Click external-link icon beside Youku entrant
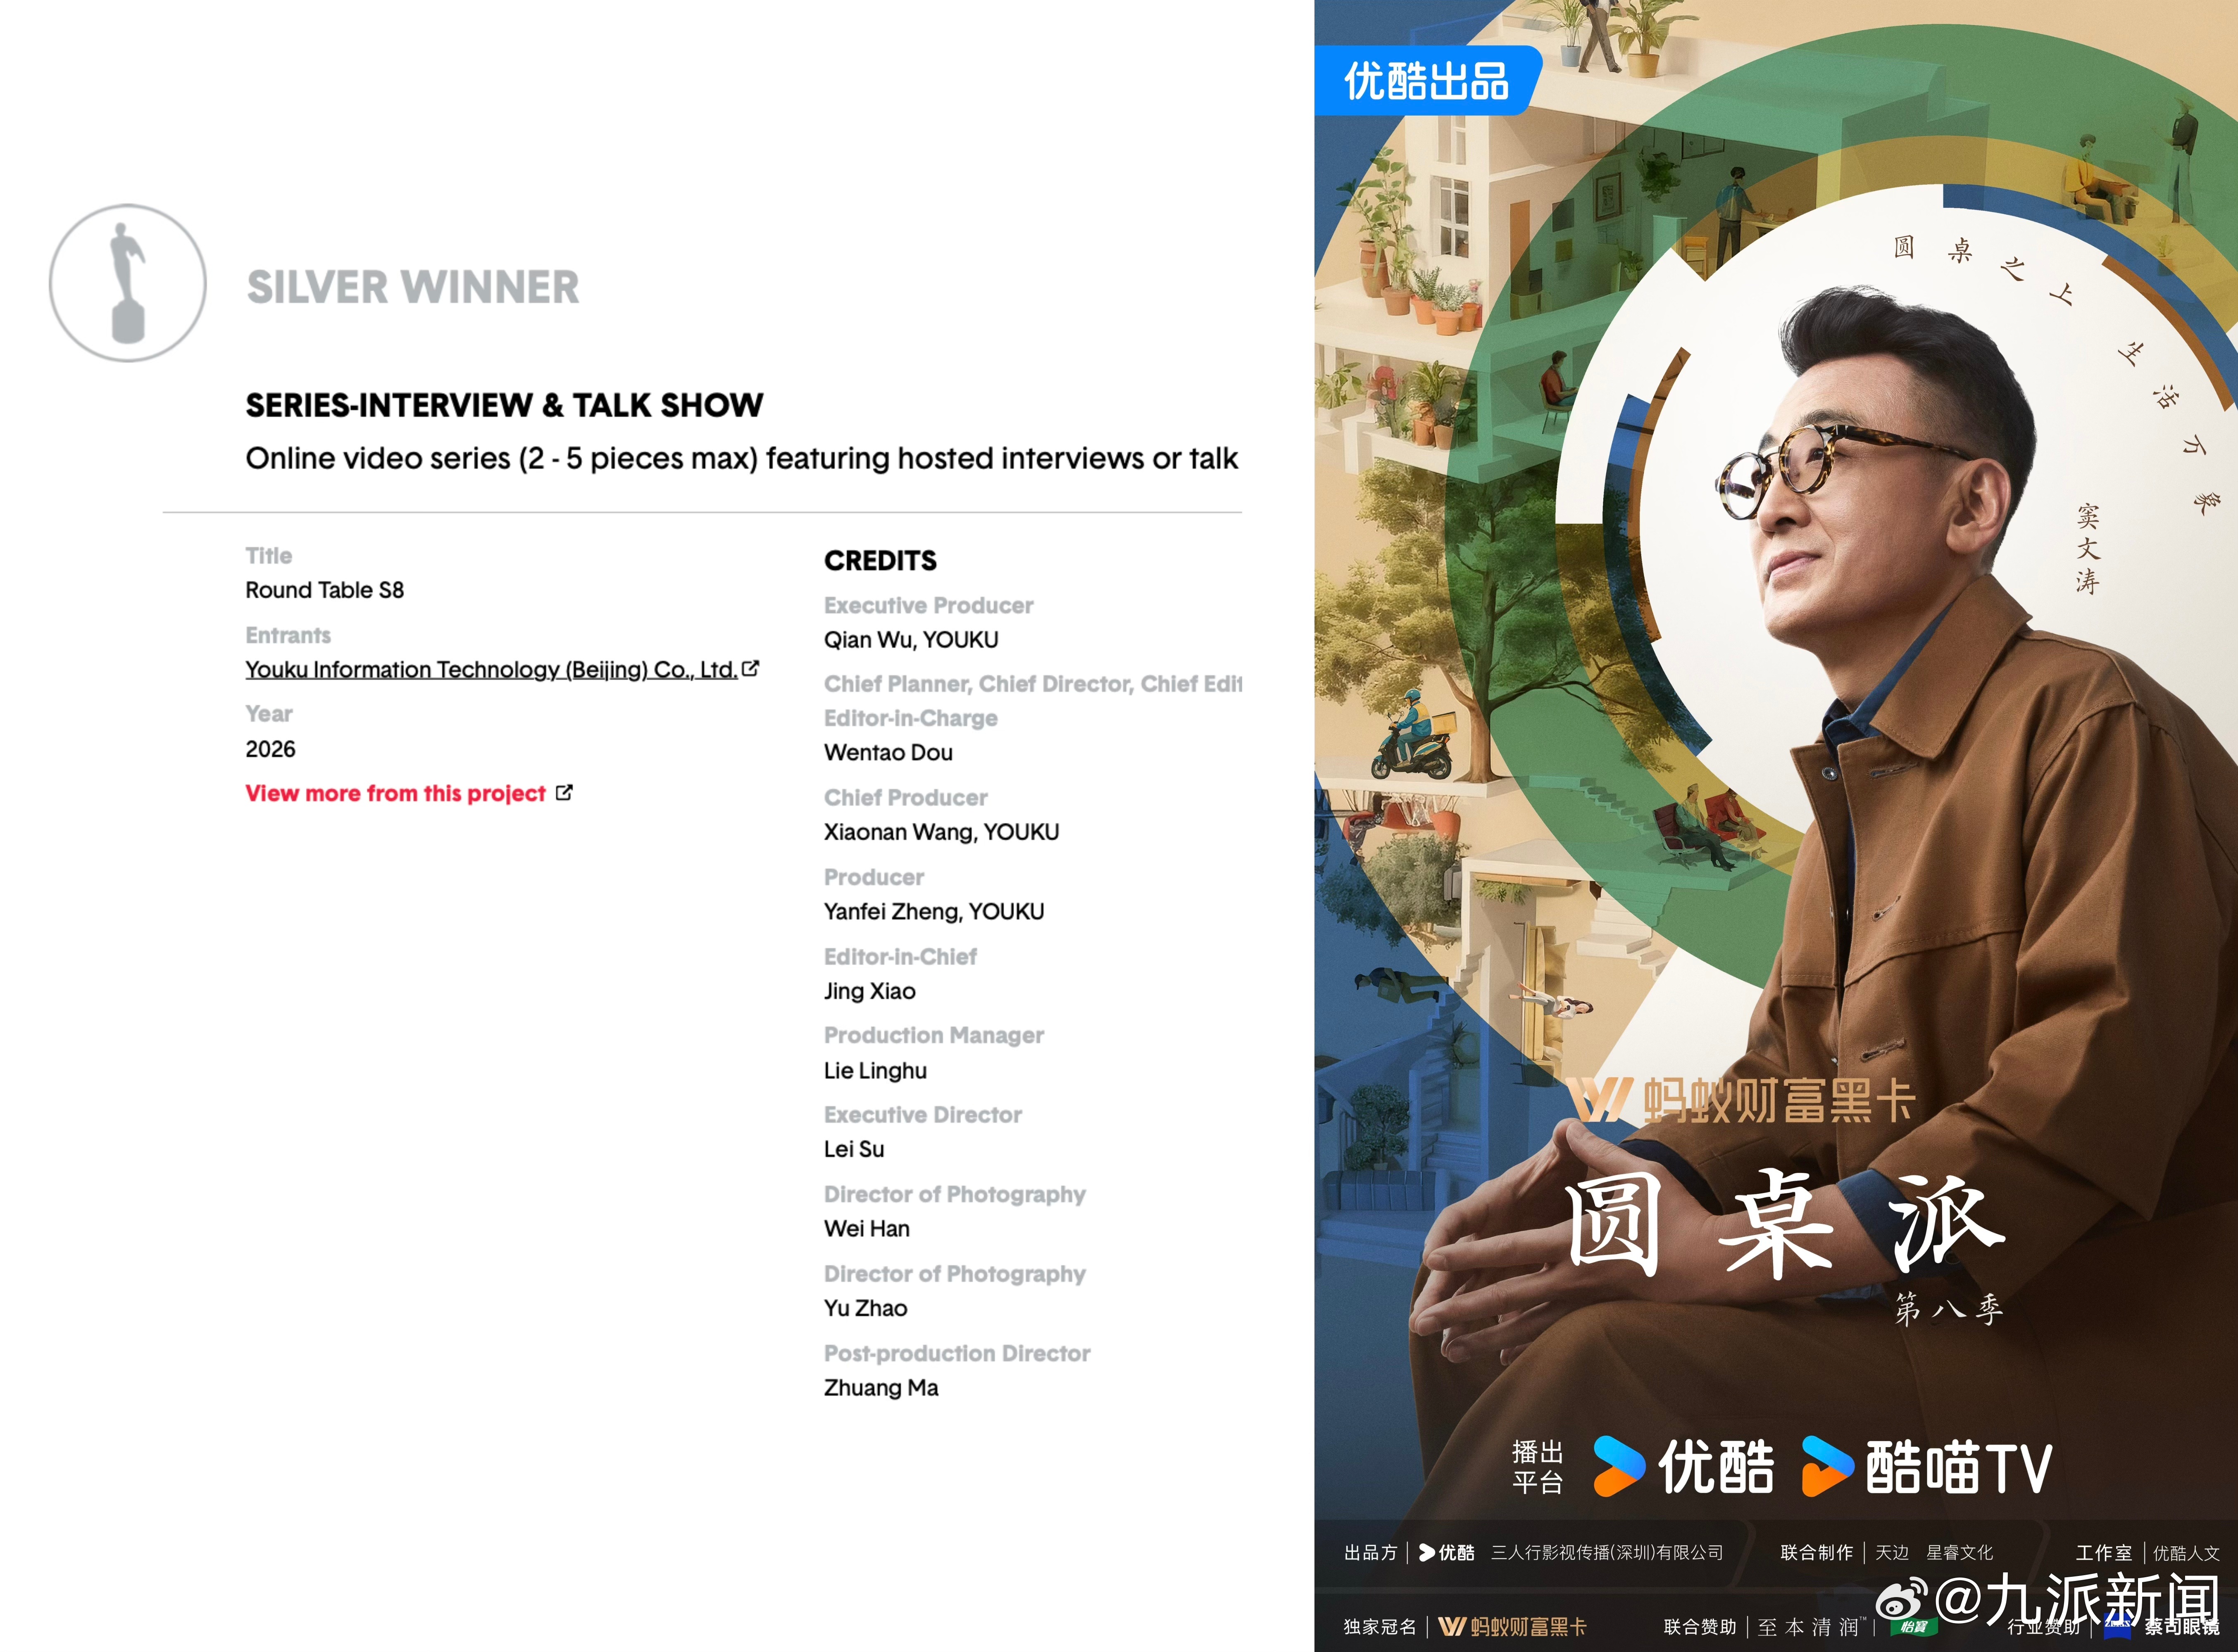Screen dimensions: 2238x1652 (751, 668)
